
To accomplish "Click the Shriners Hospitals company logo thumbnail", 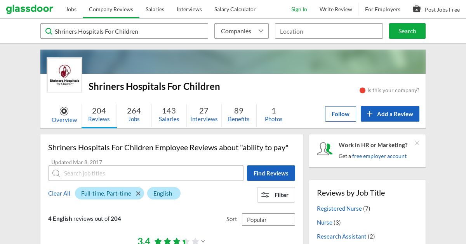I will (64, 75).
